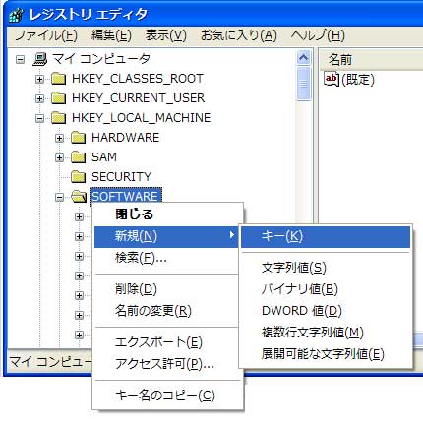The image size is (423, 428).
Task: Open the ヘルプ(H) menu
Action: click(x=318, y=35)
